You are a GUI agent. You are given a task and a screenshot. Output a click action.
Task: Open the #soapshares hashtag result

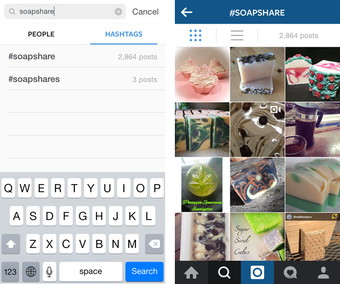click(83, 79)
